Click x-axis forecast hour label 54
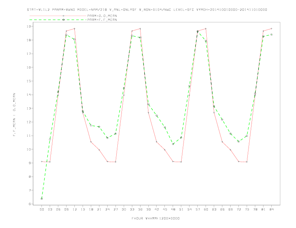 tap(189, 209)
